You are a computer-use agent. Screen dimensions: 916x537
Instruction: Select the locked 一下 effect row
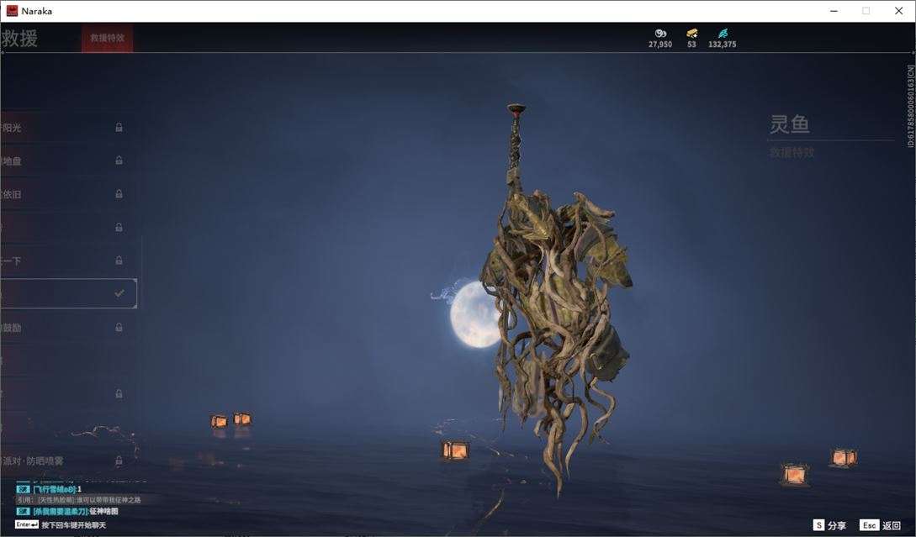click(68, 261)
